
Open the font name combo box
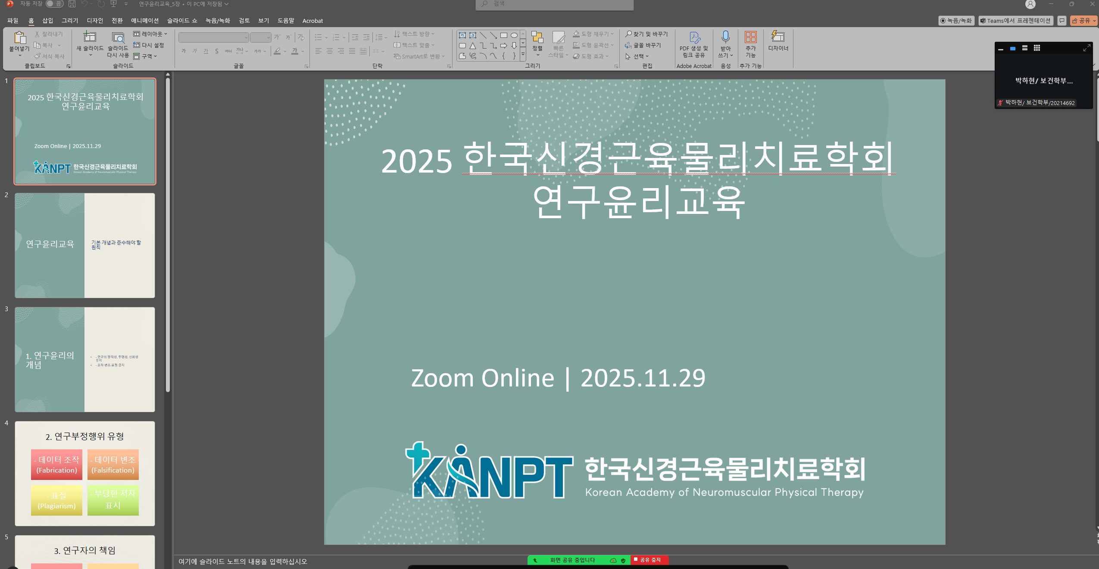(213, 37)
